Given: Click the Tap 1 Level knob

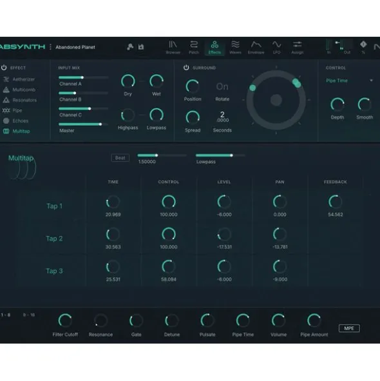Looking at the screenshot, I should point(224,202).
